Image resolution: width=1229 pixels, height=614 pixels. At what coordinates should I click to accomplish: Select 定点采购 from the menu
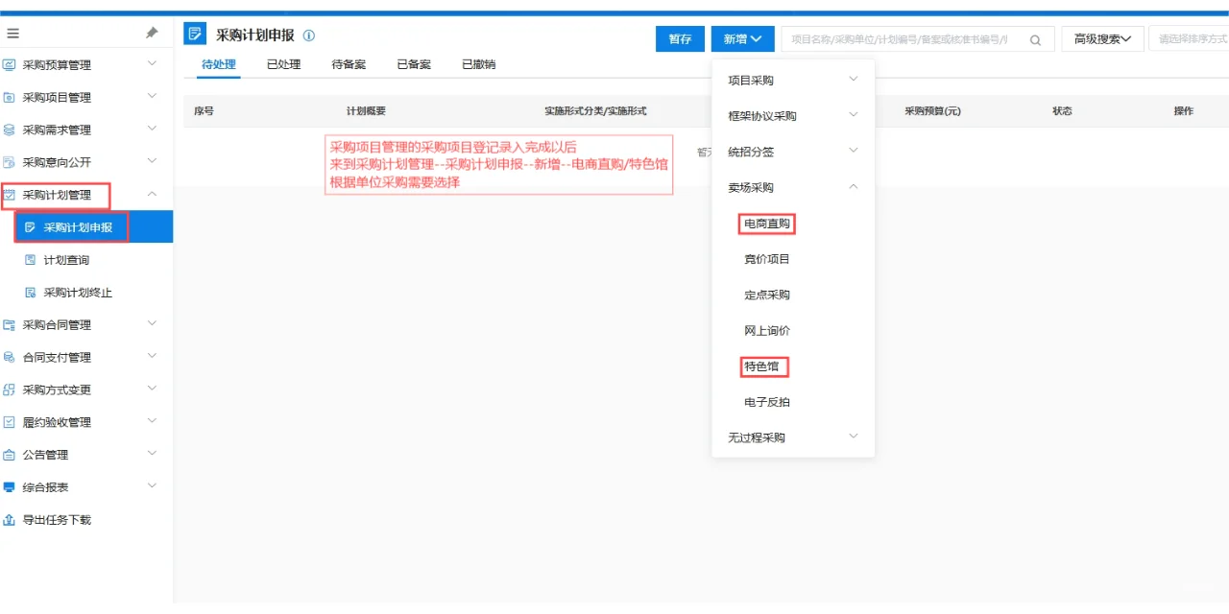click(767, 295)
